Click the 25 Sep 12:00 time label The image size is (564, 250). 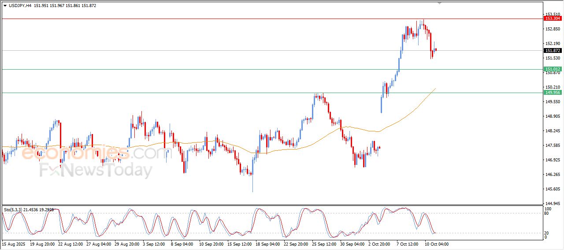pos(324,243)
